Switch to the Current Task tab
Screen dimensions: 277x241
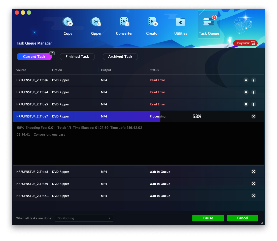point(34,57)
